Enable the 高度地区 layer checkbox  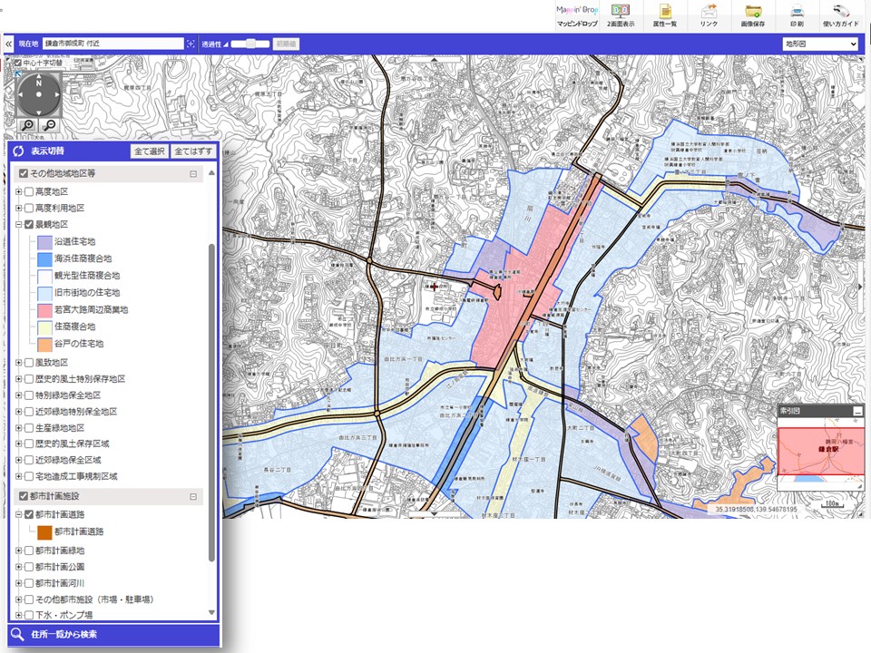point(29,191)
